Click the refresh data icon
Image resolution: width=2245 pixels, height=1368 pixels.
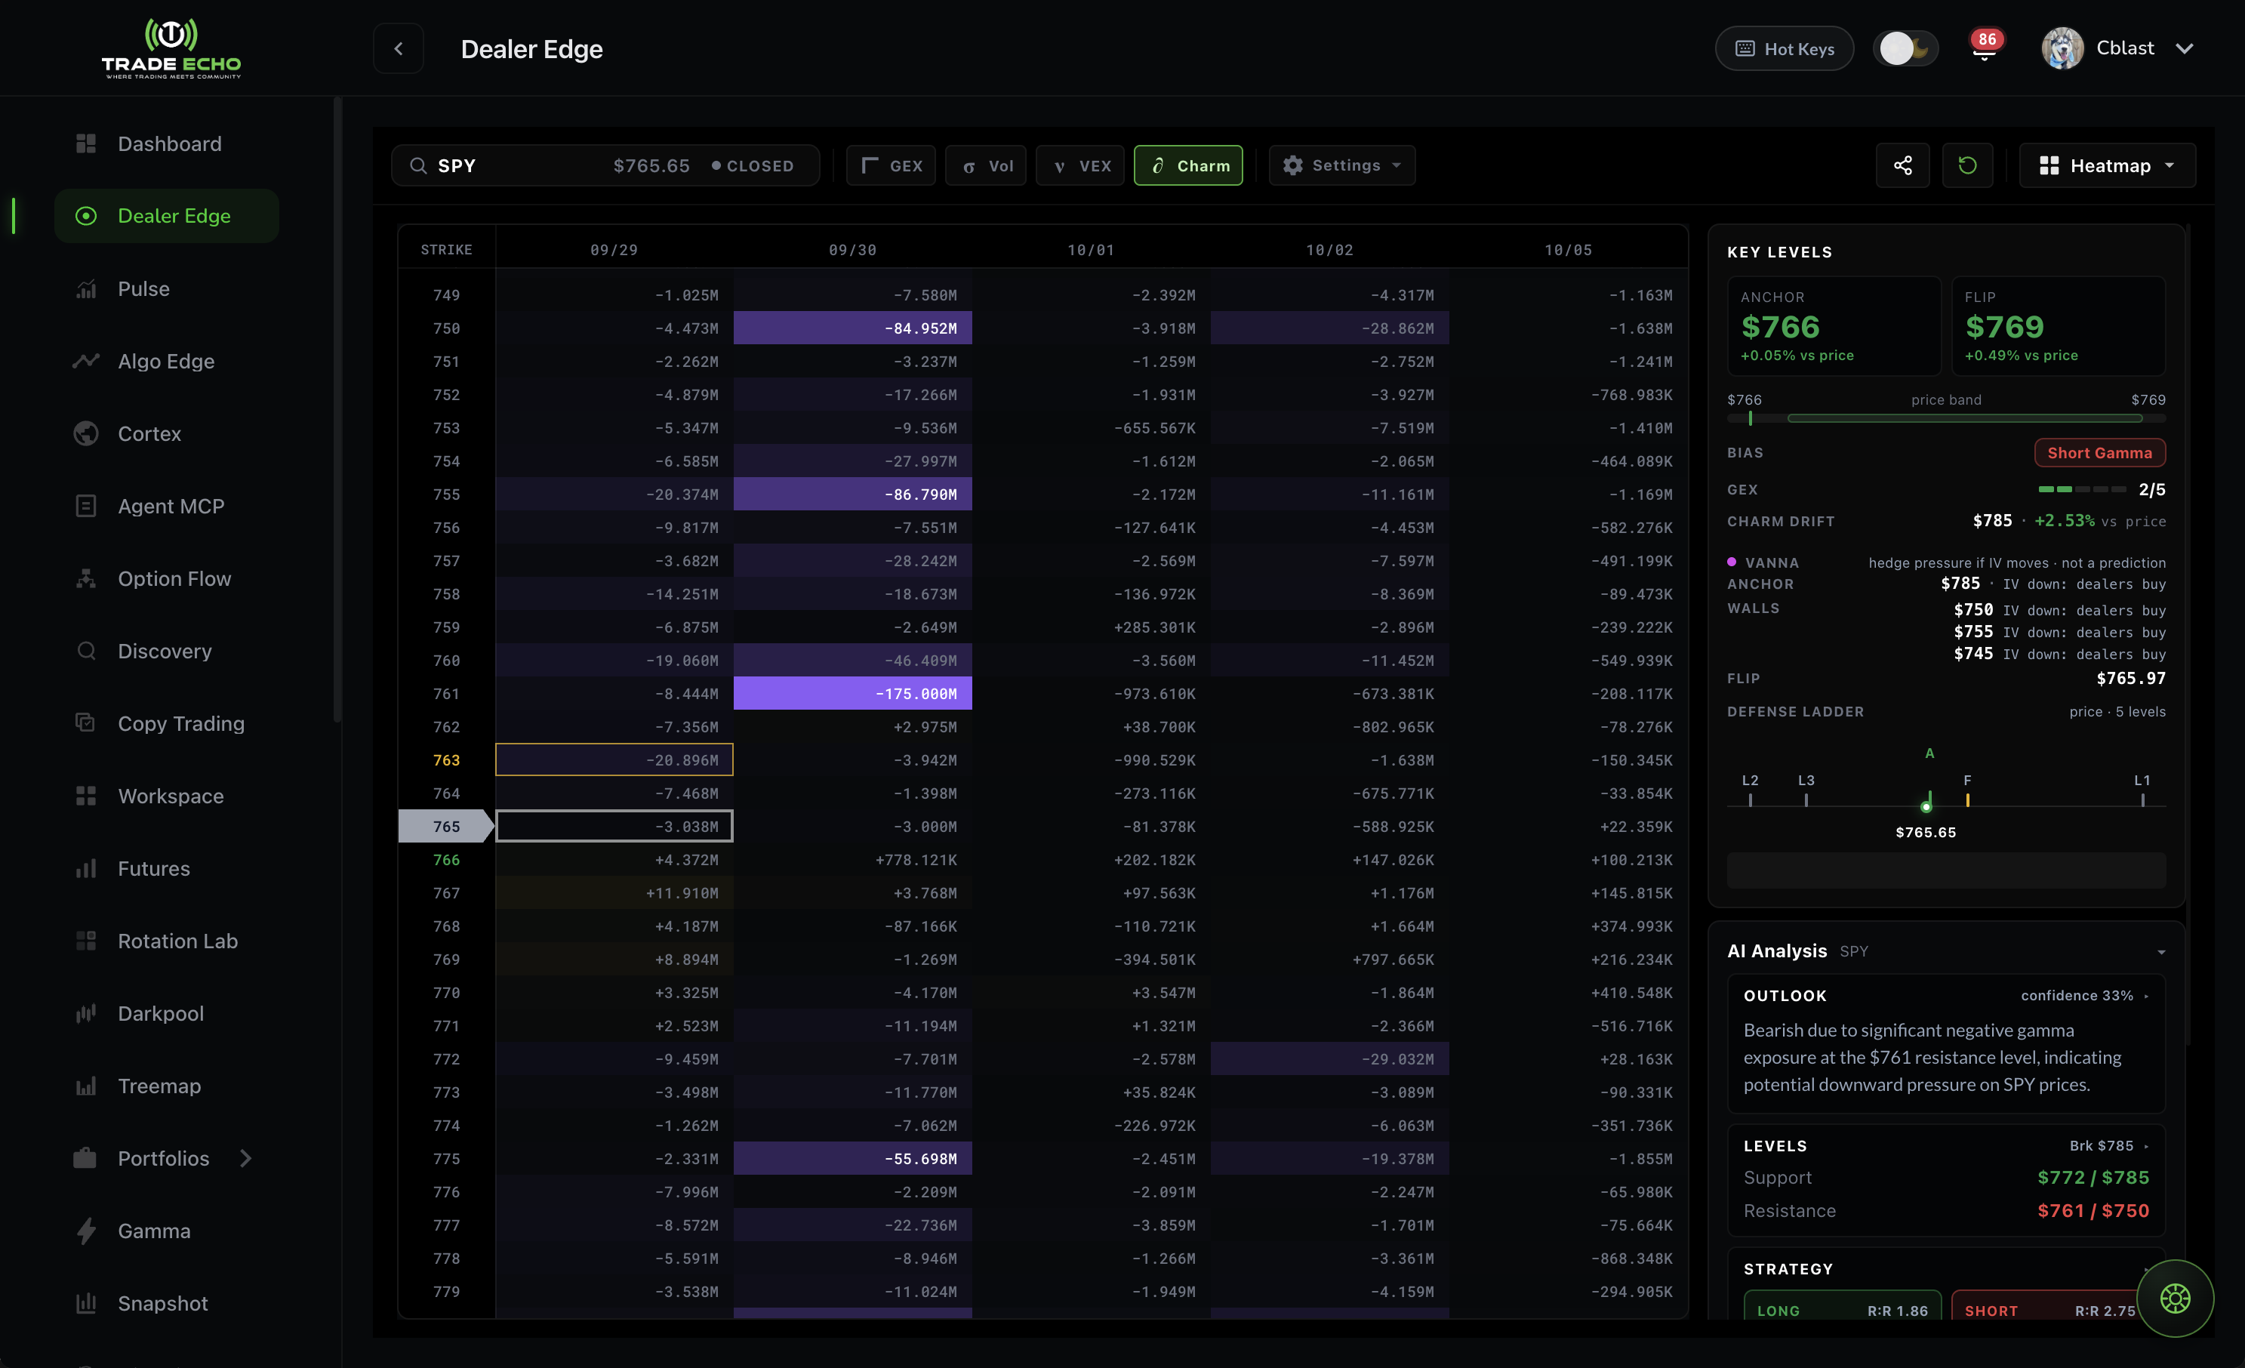pyautogui.click(x=1967, y=165)
